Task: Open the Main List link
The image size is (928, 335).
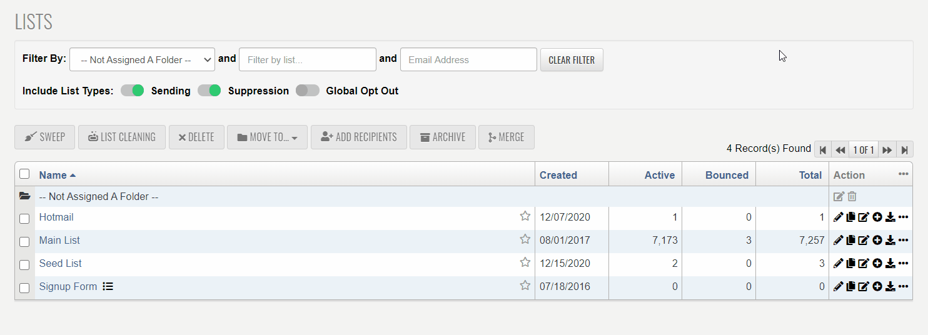Action: (59, 241)
